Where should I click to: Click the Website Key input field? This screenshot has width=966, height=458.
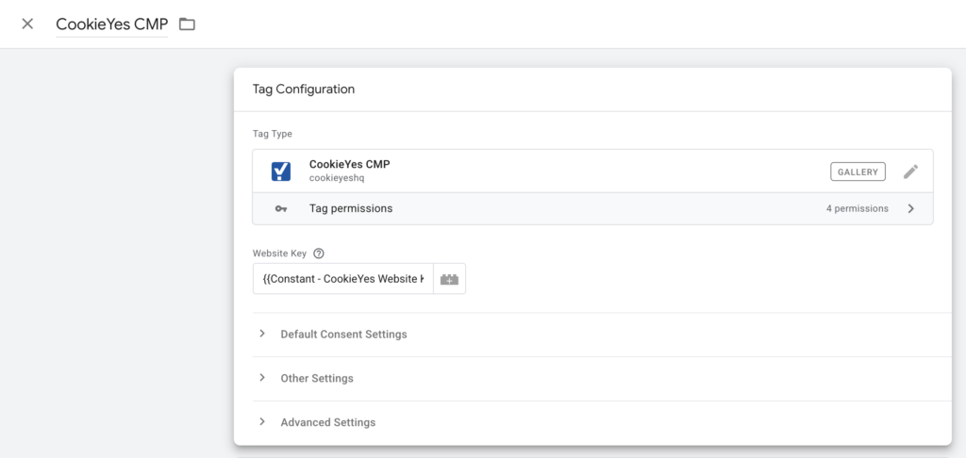[x=343, y=279]
